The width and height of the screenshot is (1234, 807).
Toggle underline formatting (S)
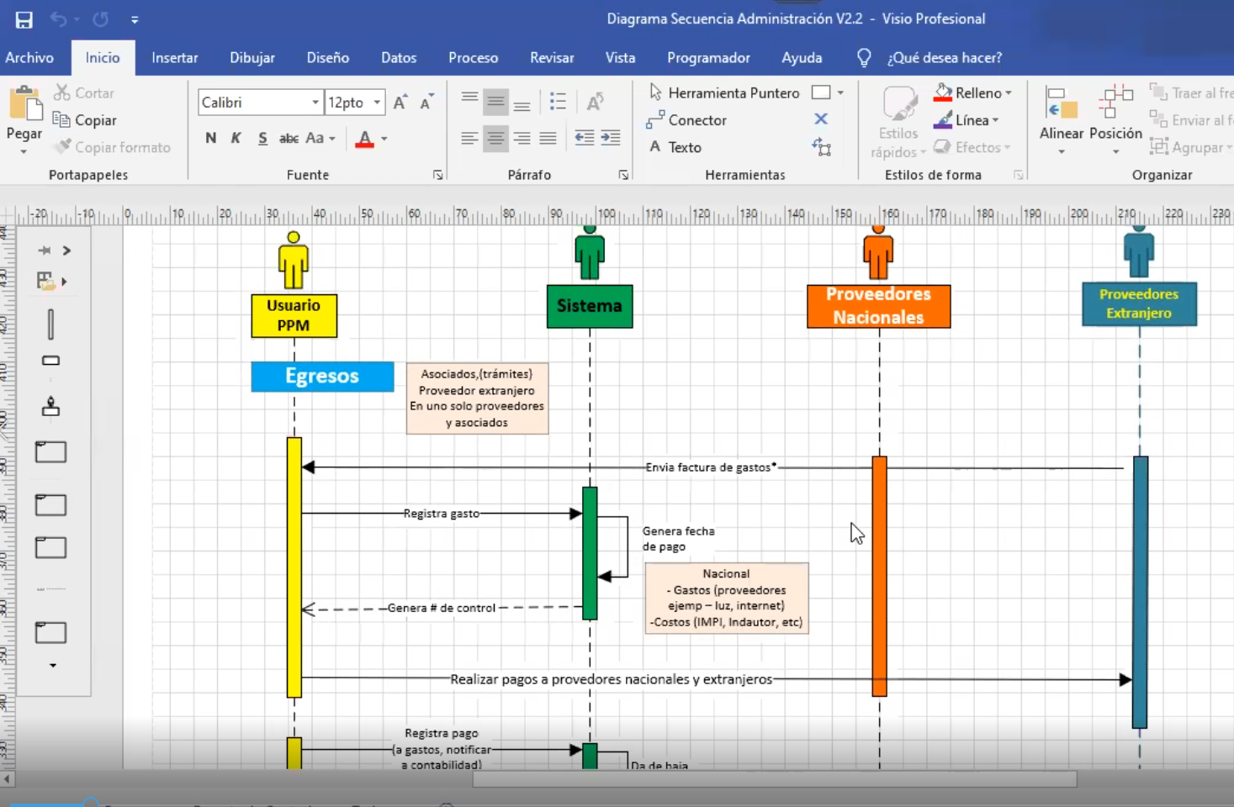point(262,139)
